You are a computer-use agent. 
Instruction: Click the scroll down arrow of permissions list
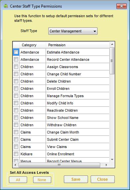tap(112, 160)
